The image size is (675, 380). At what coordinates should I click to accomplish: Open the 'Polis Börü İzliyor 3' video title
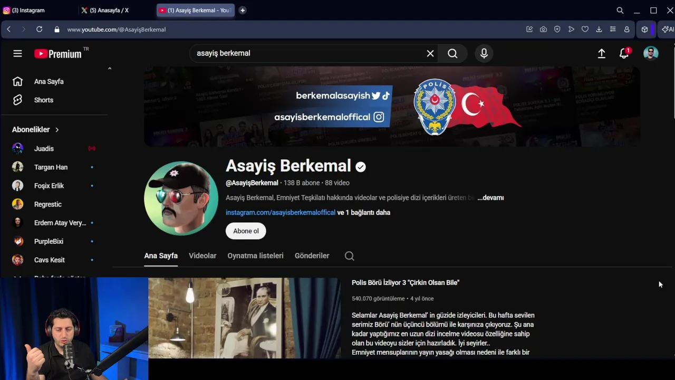(x=406, y=283)
